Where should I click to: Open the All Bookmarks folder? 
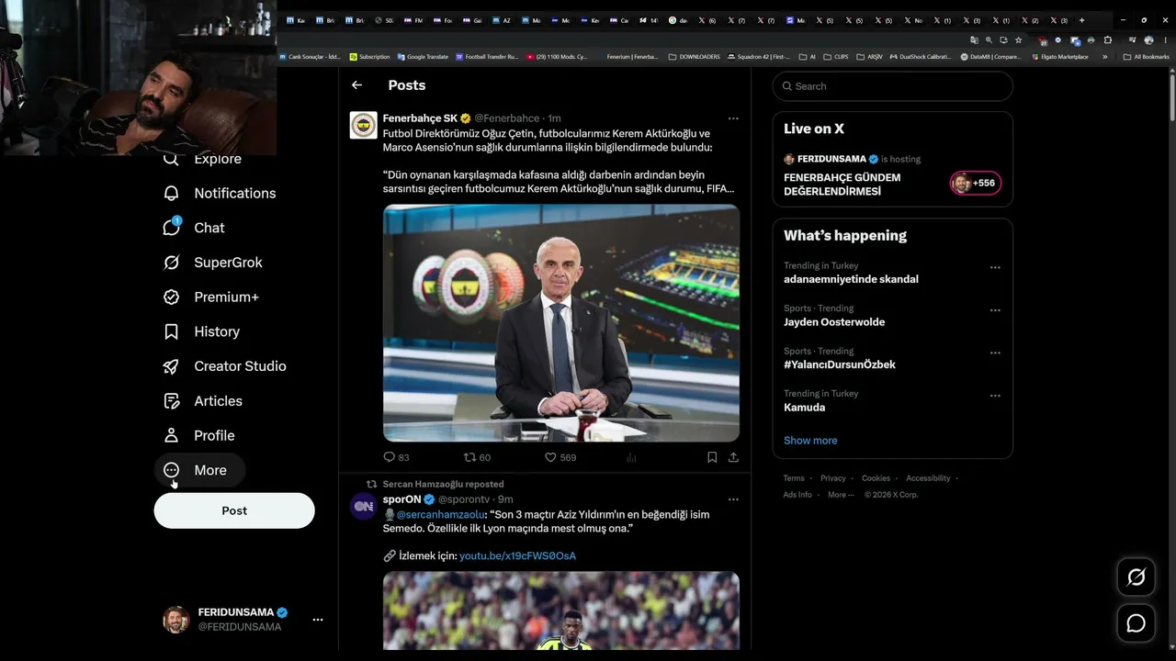pyautogui.click(x=1147, y=57)
